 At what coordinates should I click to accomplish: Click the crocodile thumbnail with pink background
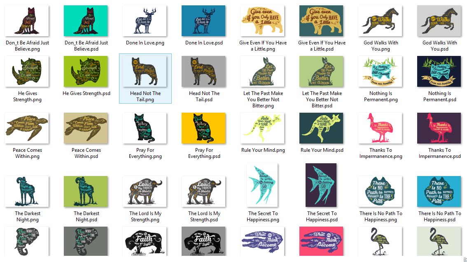321,241
